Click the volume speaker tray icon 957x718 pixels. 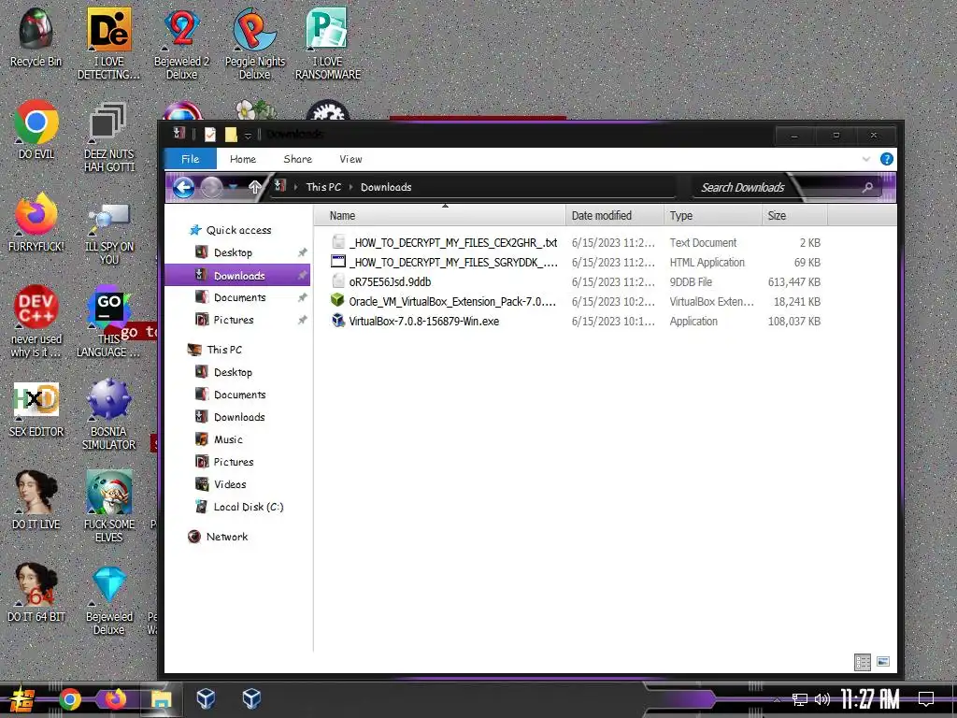822,699
